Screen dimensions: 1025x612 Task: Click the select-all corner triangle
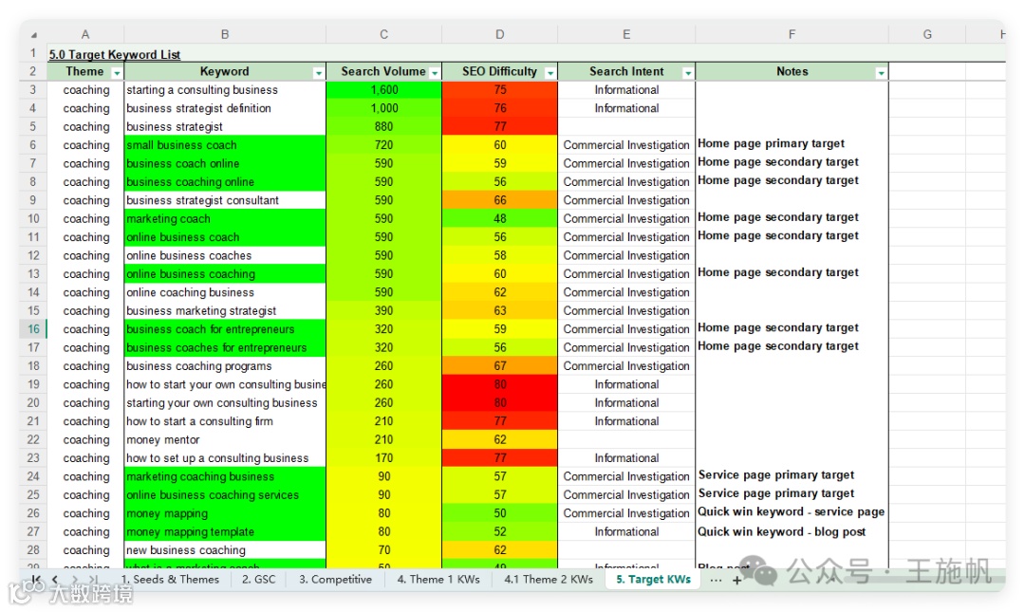pos(34,35)
